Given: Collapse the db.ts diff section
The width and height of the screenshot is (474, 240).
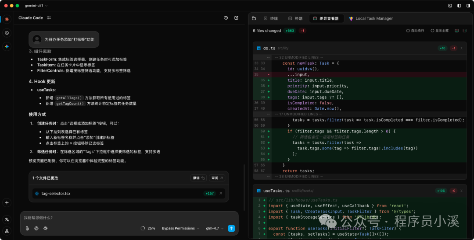Looking at the screenshot, I should [x=462, y=48].
